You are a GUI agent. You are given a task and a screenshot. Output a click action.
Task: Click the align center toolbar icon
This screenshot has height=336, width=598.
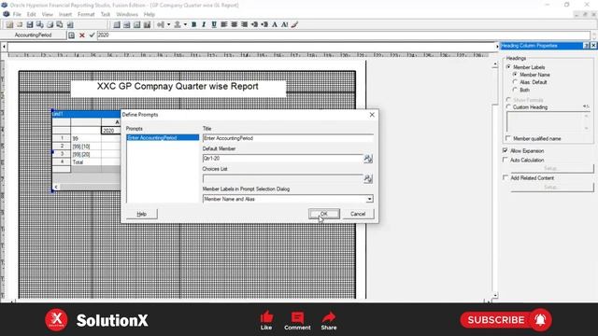[234, 25]
